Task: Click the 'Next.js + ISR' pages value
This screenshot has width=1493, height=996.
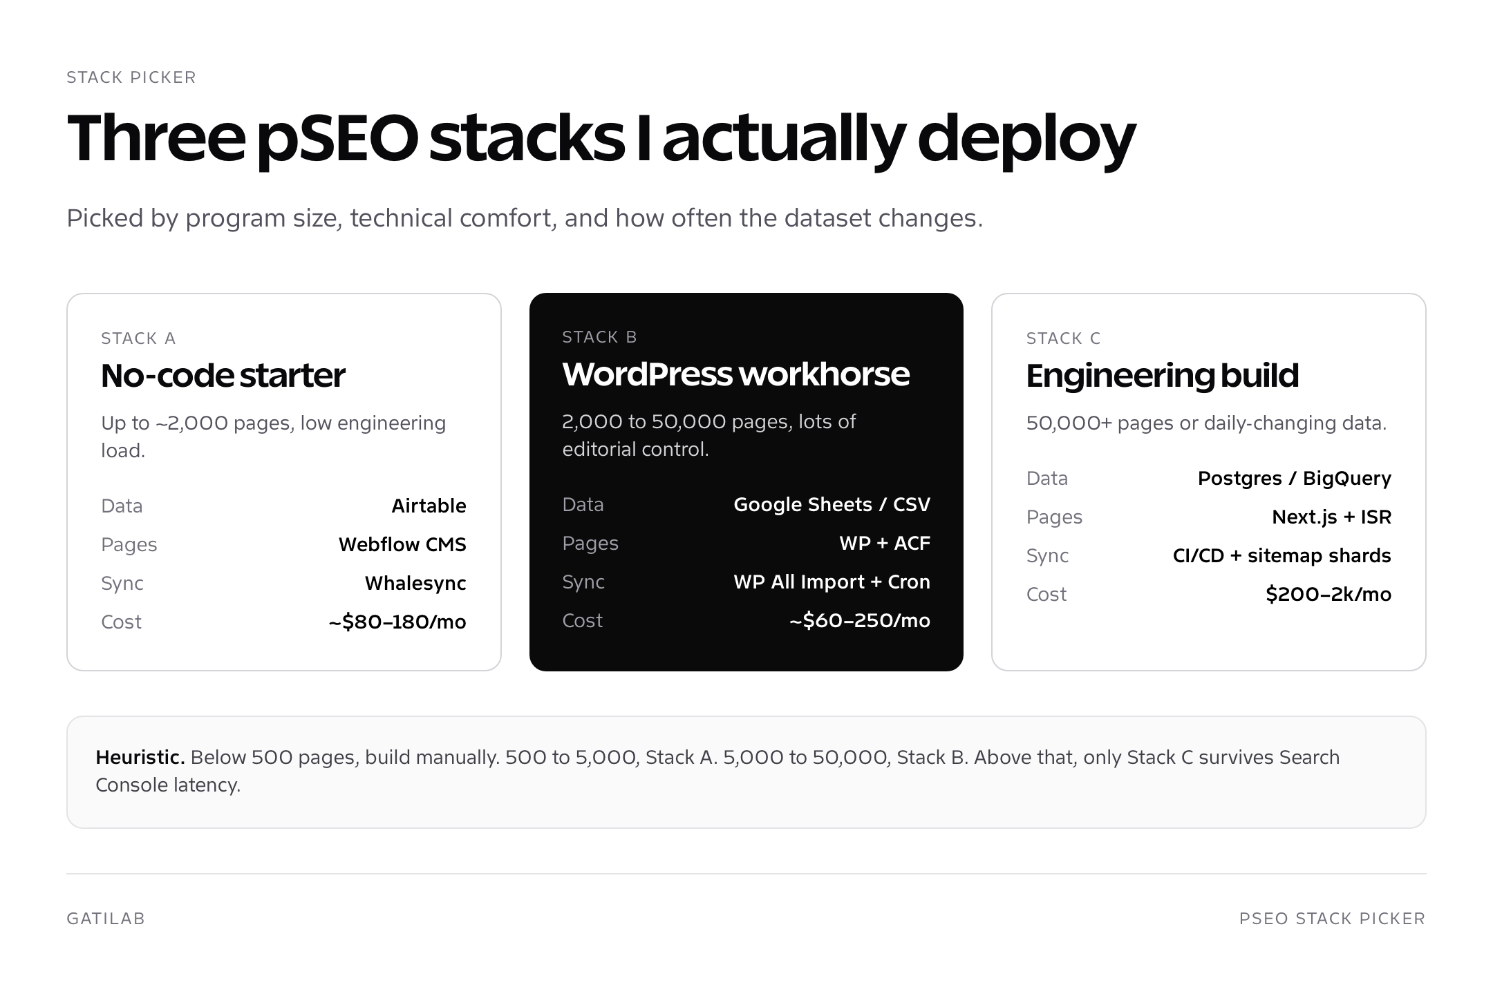Action: [x=1331, y=517]
